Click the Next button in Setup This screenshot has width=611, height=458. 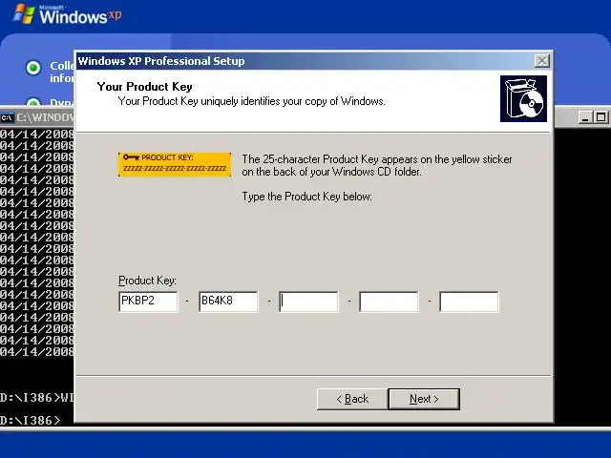point(424,399)
